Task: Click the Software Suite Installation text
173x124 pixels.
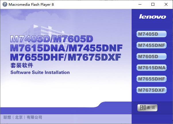Action: (x=40, y=72)
